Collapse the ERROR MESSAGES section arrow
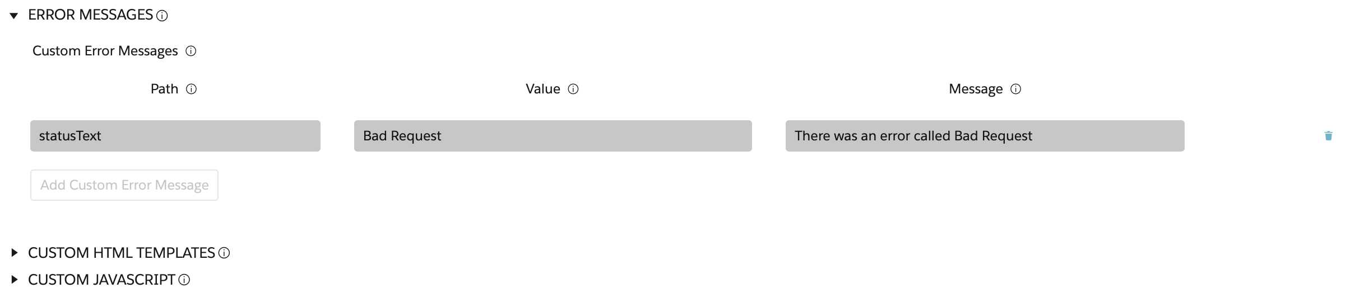Screen dimensions: 1364x302 tap(14, 16)
